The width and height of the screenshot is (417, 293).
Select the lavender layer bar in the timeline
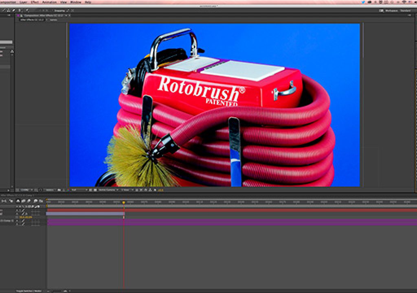(x=86, y=214)
